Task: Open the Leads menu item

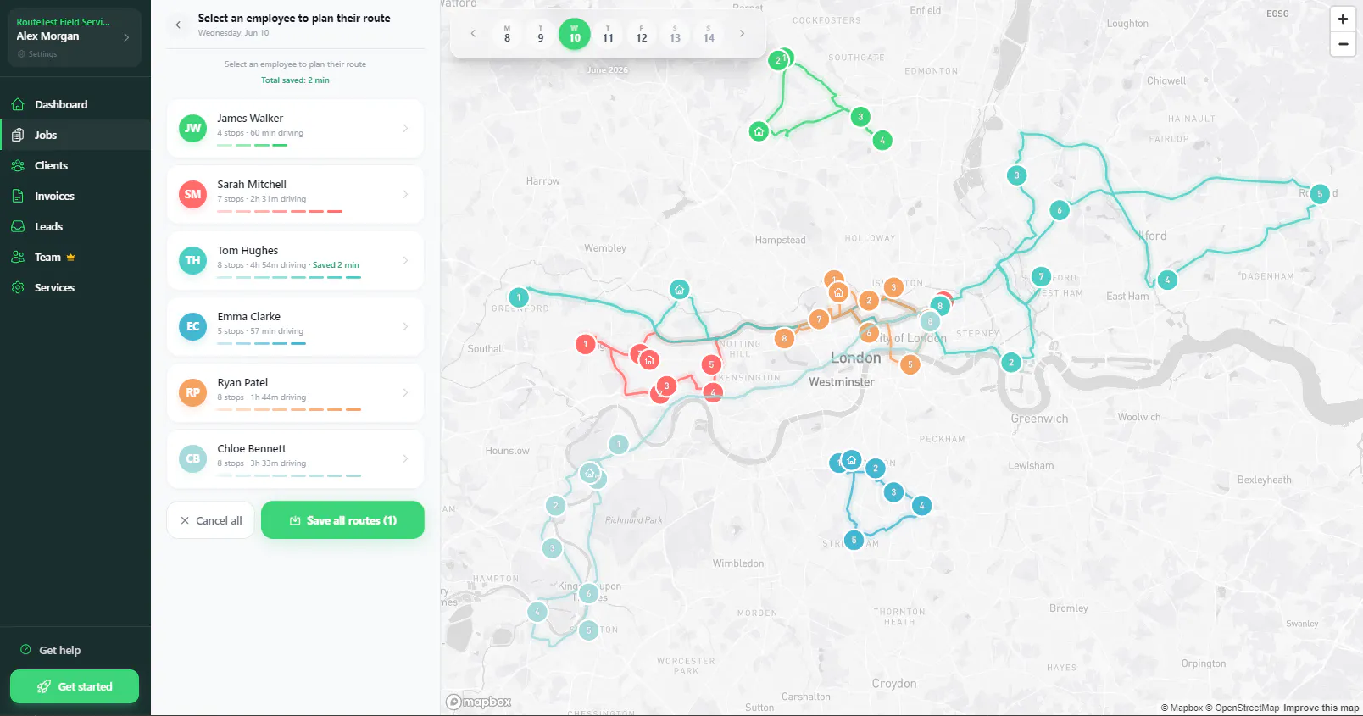Action: coord(75,226)
